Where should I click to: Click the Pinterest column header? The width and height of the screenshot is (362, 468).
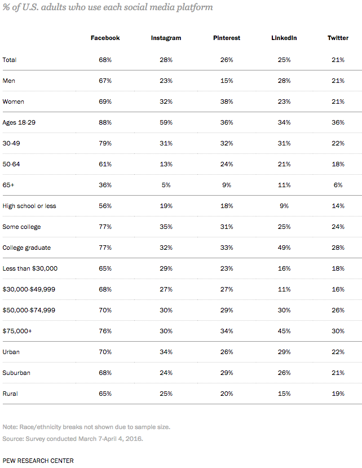click(x=227, y=38)
